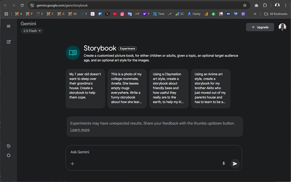
Task: Open the apps grid in bookmarks bar
Action: click(x=6, y=14)
